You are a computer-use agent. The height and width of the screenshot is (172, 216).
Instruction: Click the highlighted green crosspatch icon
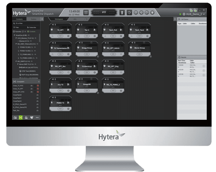pos(21,117)
